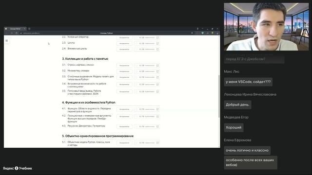Click chat message 'очень логично и классно'
Screen dimensions: 312x175
click(247, 150)
